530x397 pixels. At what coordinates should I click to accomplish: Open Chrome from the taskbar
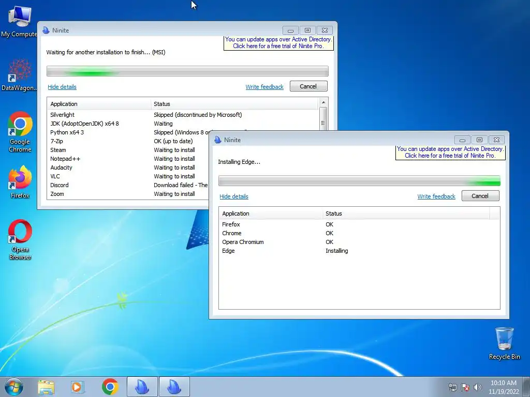tap(110, 387)
